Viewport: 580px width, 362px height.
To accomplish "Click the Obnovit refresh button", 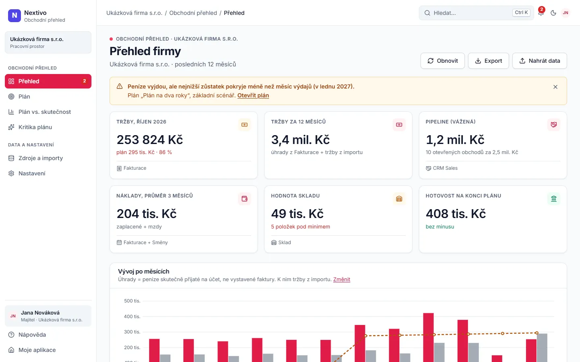I will pyautogui.click(x=443, y=61).
